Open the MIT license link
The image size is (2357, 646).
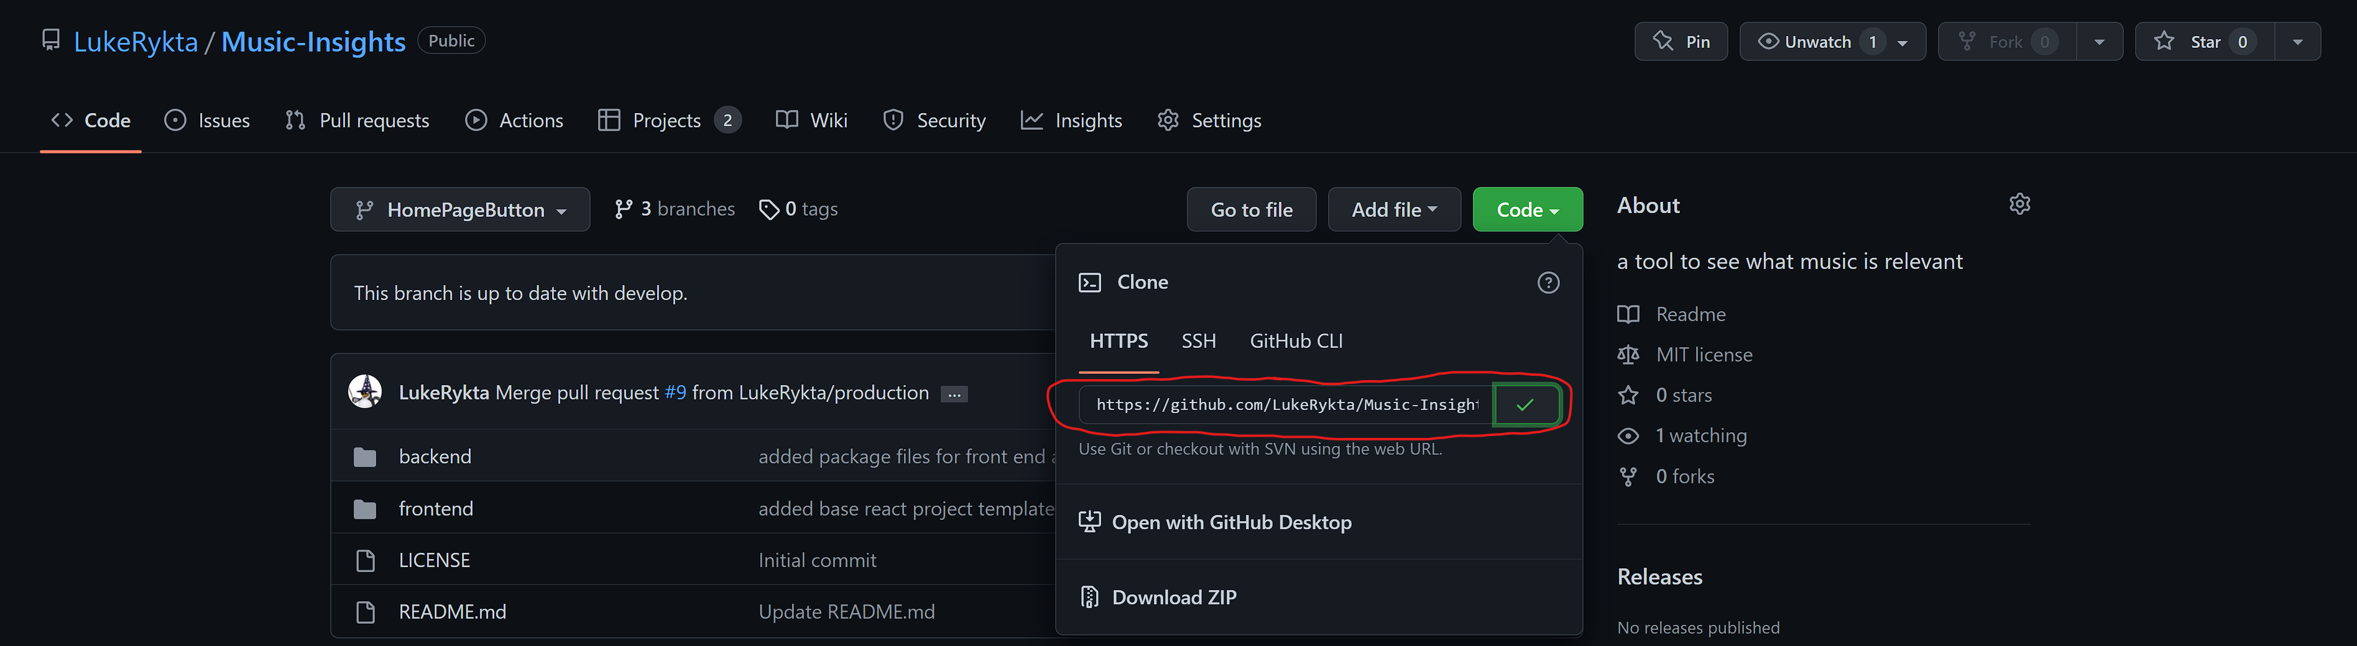click(1684, 355)
